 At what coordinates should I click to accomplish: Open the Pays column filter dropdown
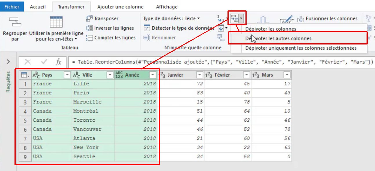click(67, 75)
